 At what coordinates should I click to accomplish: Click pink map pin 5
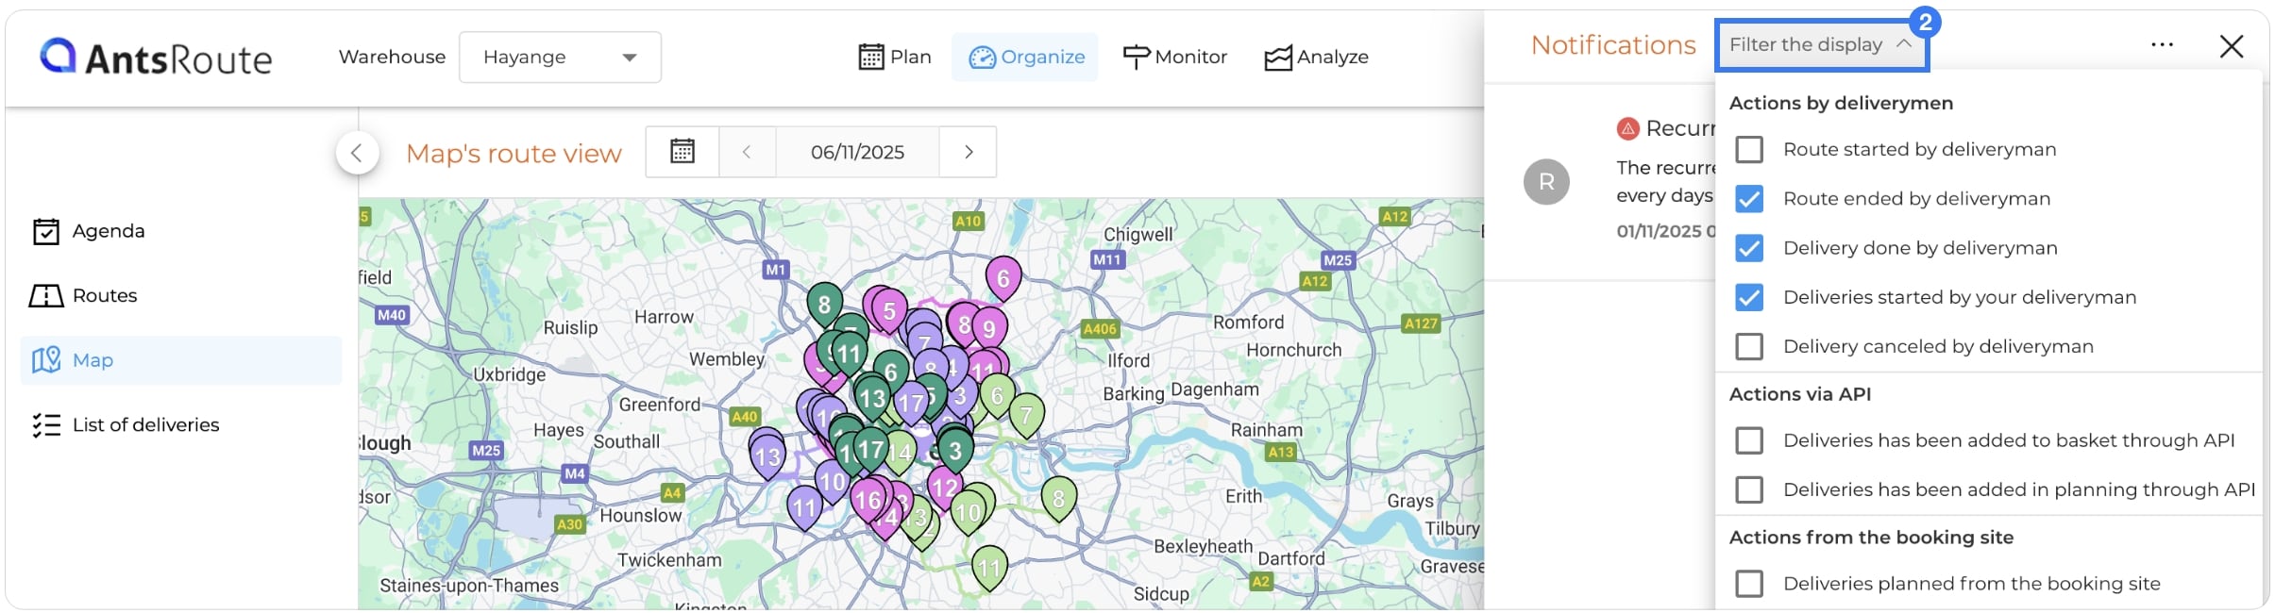point(889,311)
